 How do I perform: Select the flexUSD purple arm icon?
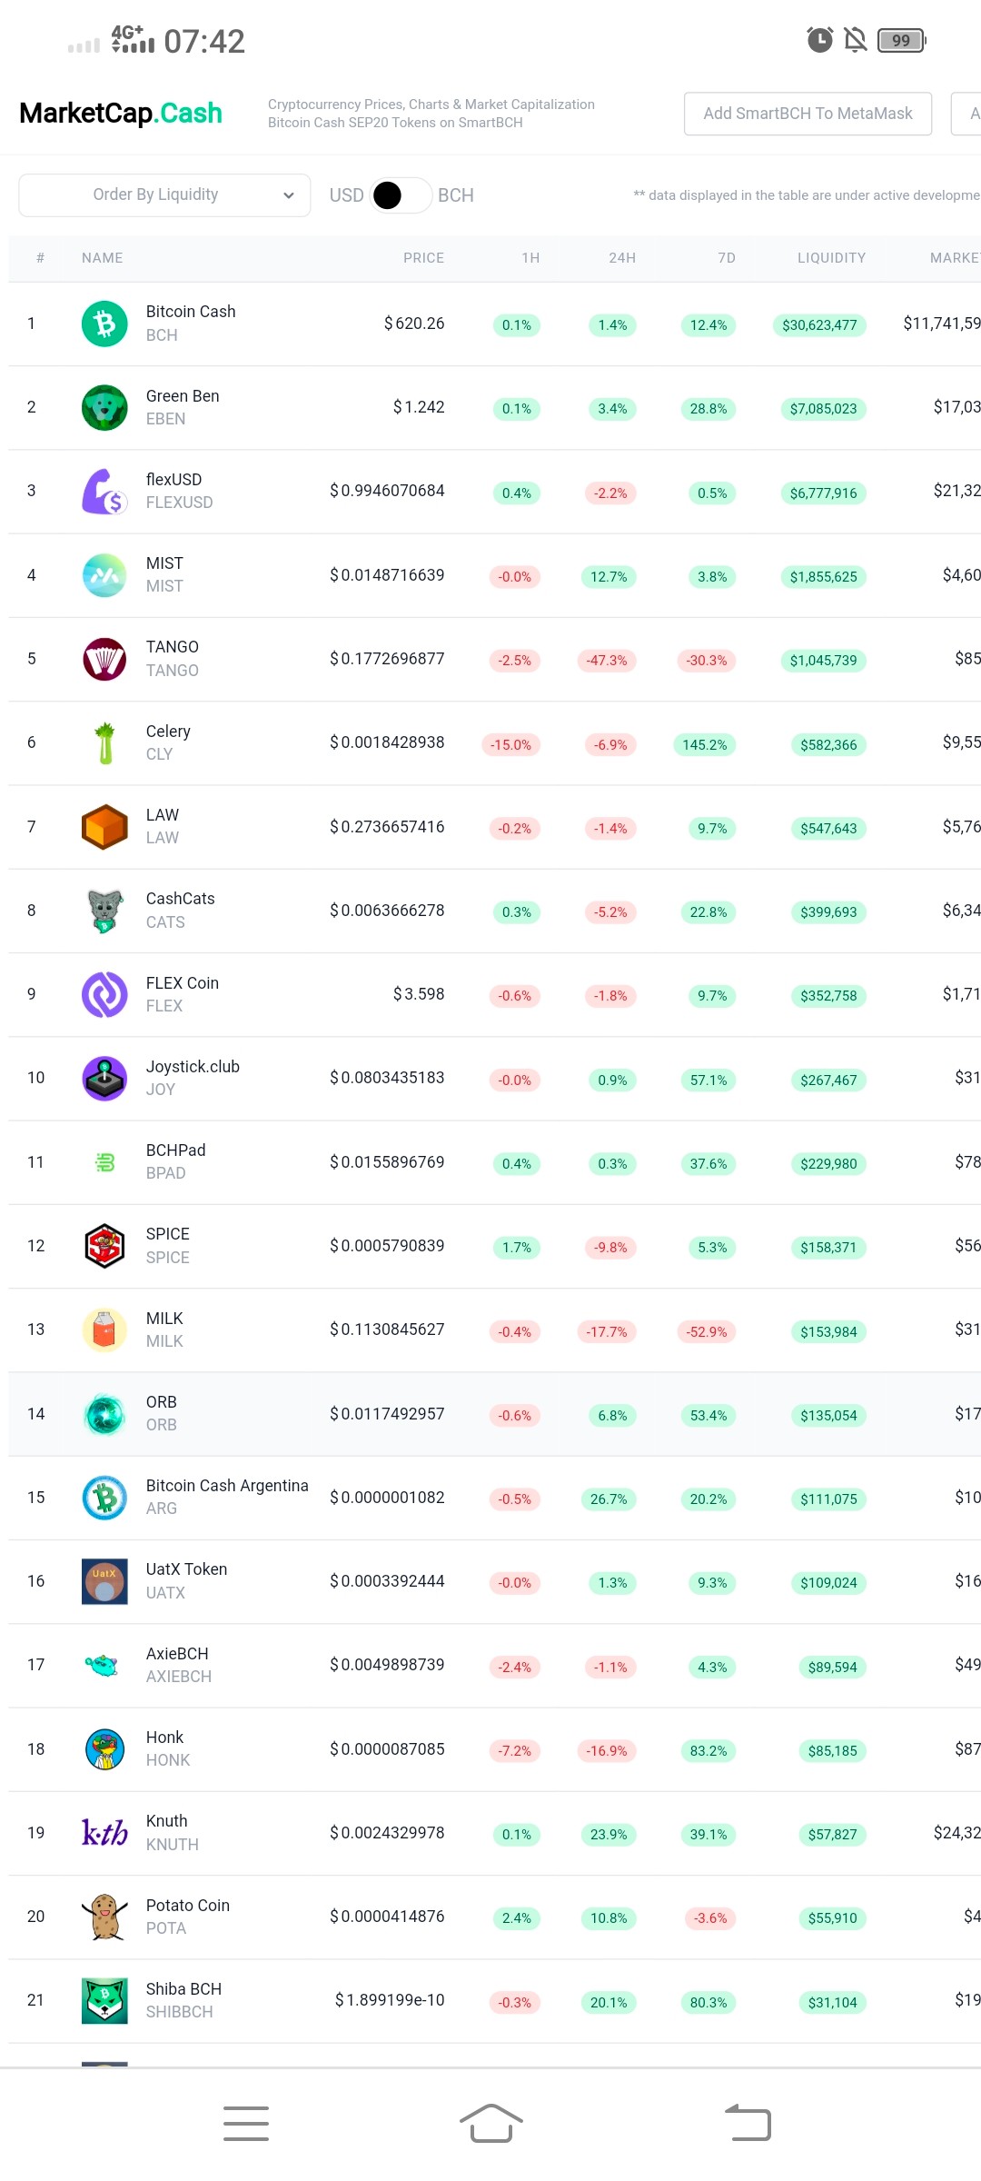pyautogui.click(x=104, y=492)
